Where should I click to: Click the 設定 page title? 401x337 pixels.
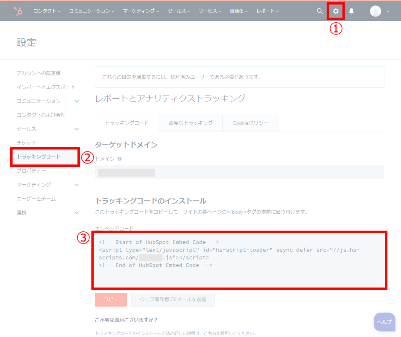point(26,42)
